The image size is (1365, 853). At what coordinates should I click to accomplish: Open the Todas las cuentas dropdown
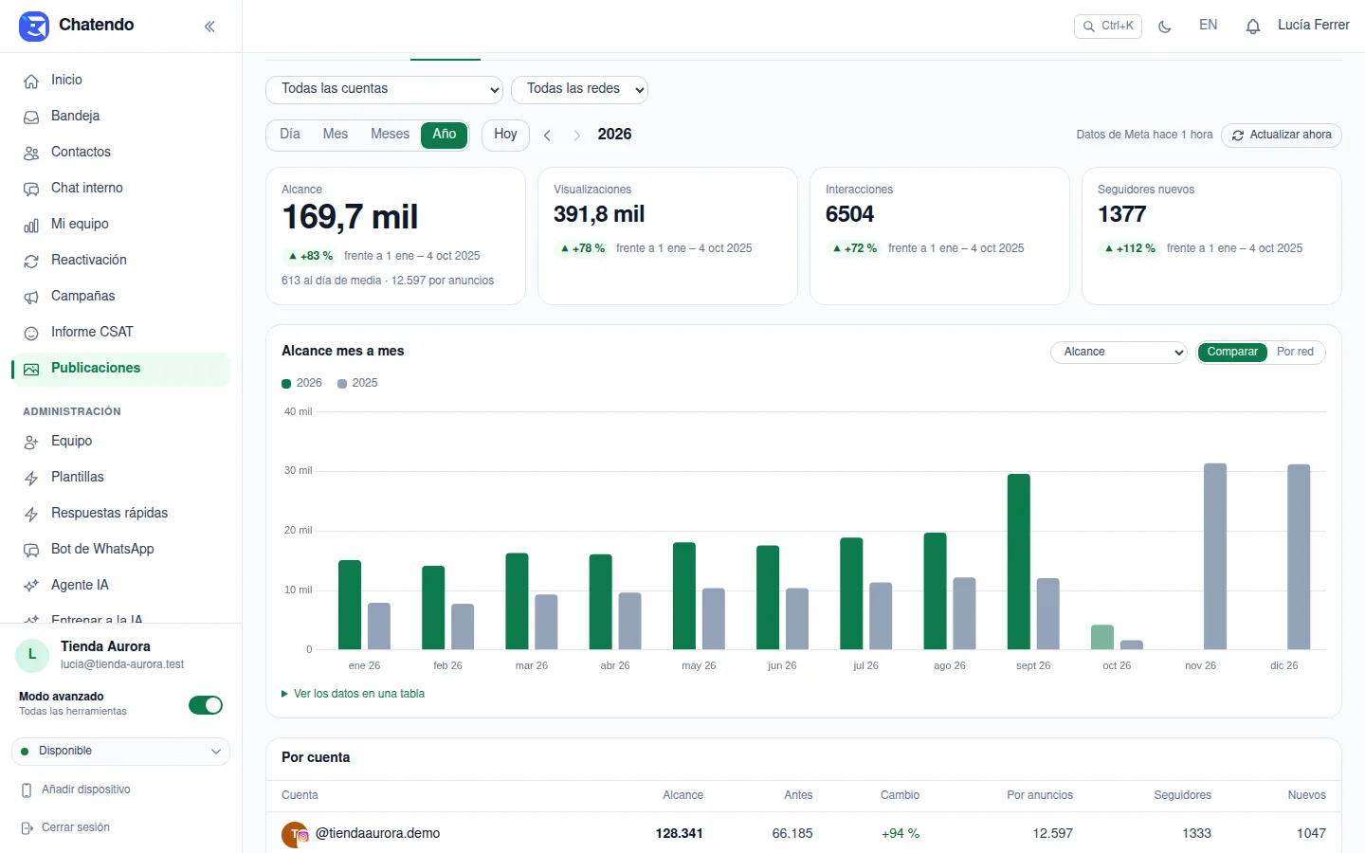(384, 89)
